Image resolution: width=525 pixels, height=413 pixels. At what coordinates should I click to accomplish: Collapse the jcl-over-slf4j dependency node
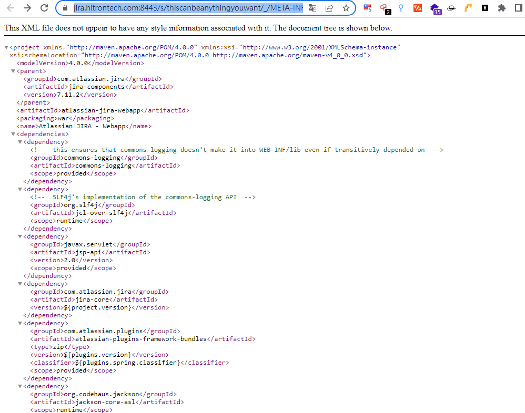(x=20, y=189)
